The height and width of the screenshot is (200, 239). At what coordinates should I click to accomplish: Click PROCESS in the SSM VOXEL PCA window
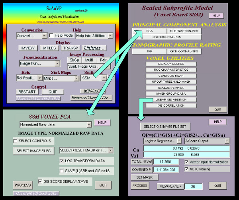[x=23, y=185]
